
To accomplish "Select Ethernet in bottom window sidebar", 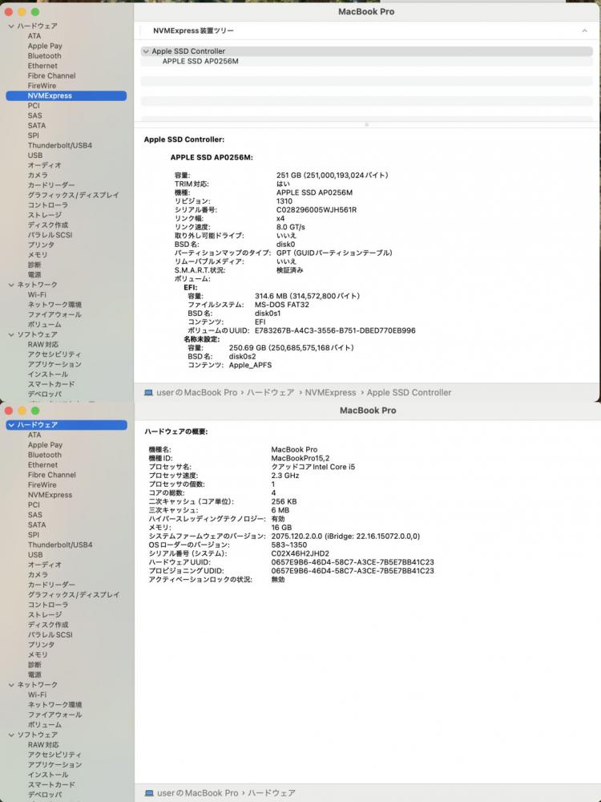I will pos(42,465).
